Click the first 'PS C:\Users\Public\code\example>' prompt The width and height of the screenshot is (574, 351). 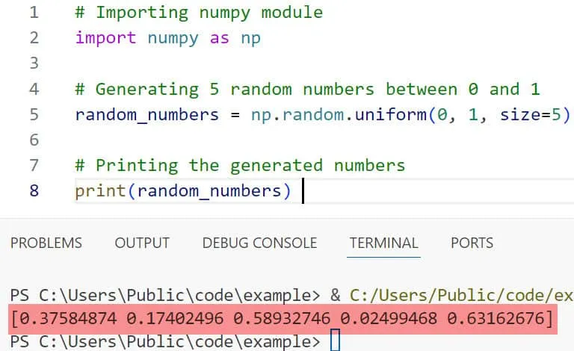165,296
